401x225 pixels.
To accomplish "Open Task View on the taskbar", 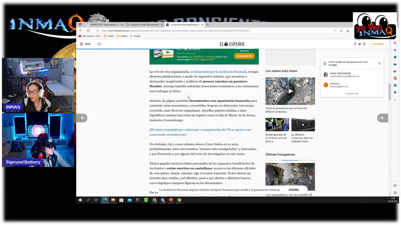I will [x=96, y=200].
